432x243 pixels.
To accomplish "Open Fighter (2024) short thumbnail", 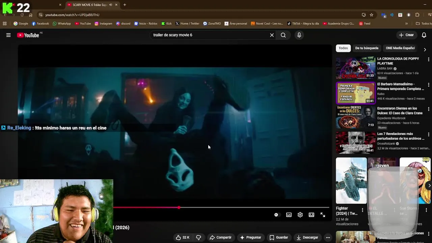I will 351,181.
